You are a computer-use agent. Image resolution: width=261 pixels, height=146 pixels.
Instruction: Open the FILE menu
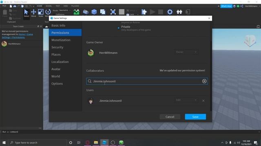tap(4, 6)
